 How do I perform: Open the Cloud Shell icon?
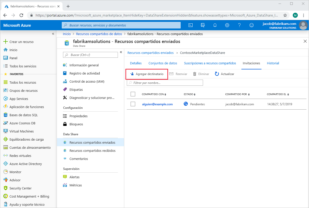(191, 25)
